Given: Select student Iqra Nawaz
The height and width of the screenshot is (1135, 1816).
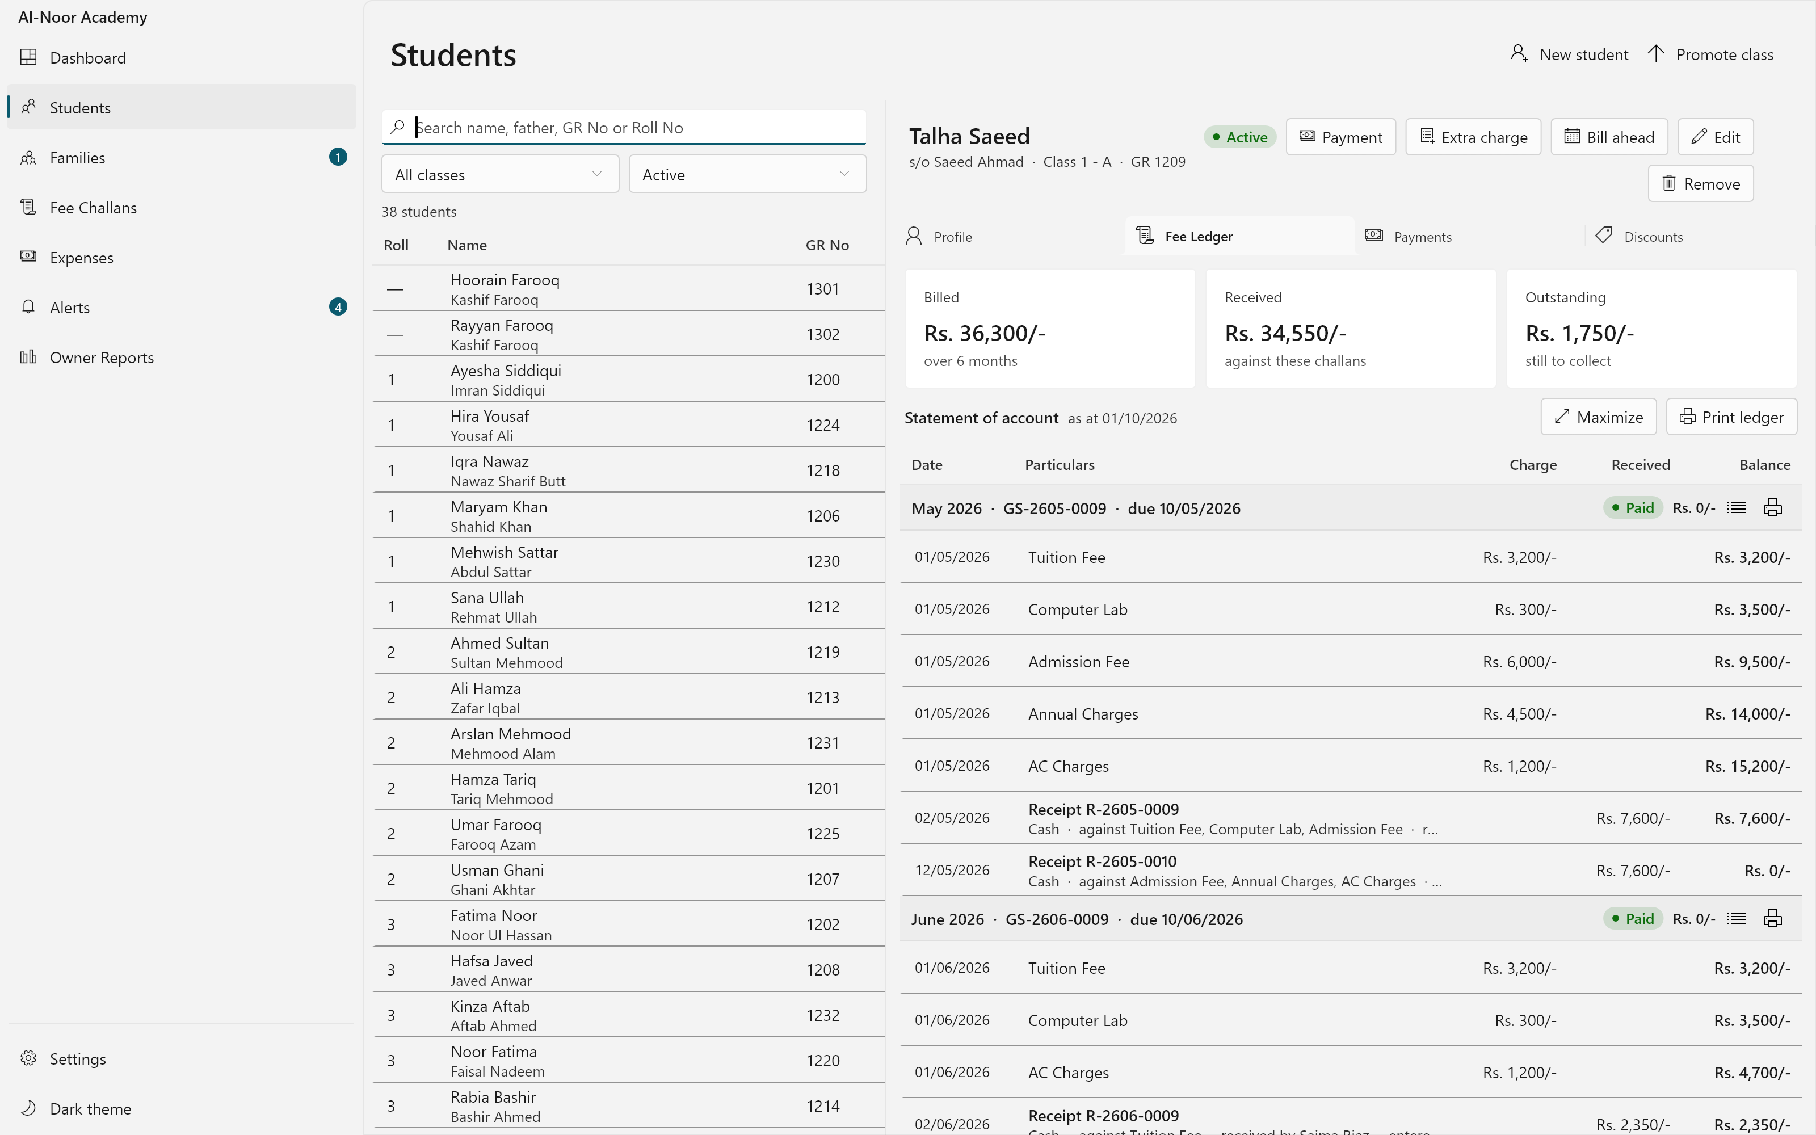Looking at the screenshot, I should (629, 470).
